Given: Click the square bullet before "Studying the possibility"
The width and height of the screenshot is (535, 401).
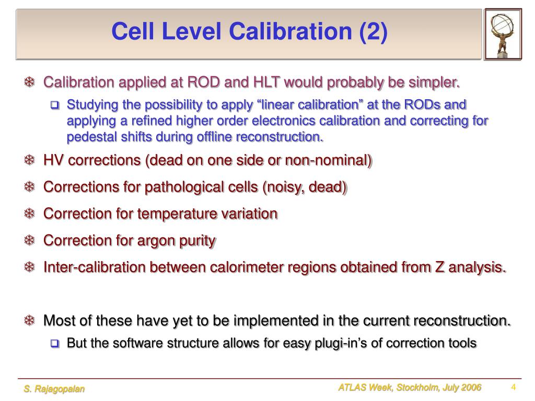Looking at the screenshot, I should coord(55,105).
